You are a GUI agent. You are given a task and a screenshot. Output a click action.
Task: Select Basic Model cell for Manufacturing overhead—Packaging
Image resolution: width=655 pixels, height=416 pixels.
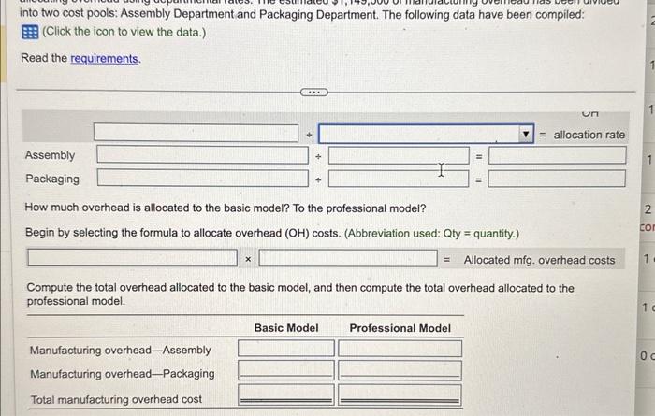pyautogui.click(x=286, y=370)
